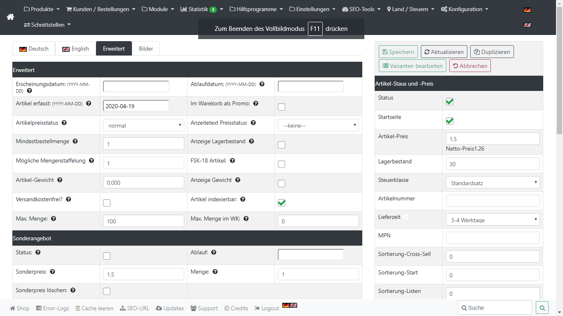Check Sonderpreis löschen checkbox
Screen dimensions: 563x316
pos(107,291)
